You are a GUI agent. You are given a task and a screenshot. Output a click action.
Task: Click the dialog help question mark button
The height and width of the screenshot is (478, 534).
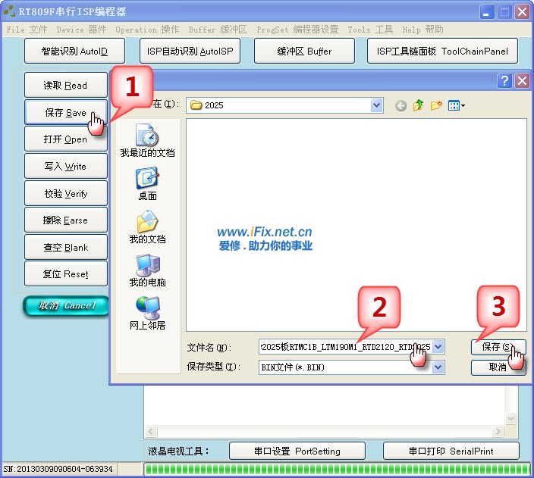pyautogui.click(x=504, y=80)
